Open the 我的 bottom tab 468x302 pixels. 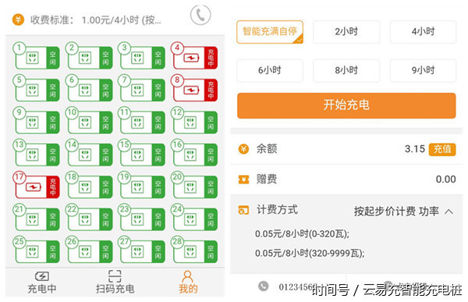click(x=188, y=282)
